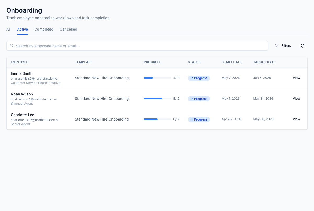
Task: Click the Charlotte Lee name
Action: (23, 115)
